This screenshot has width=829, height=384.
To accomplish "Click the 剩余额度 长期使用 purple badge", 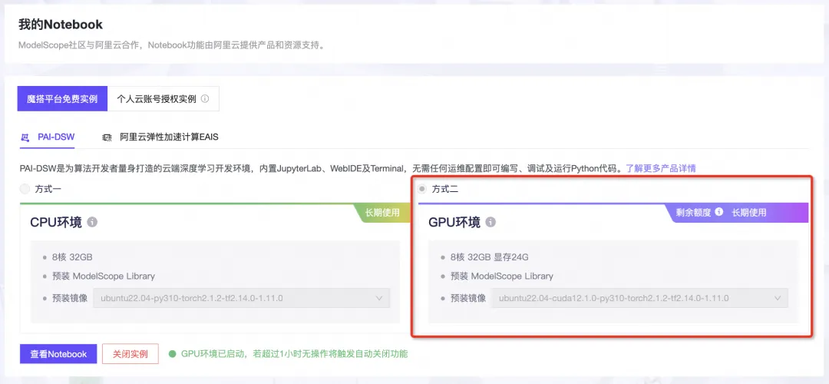I will [738, 212].
